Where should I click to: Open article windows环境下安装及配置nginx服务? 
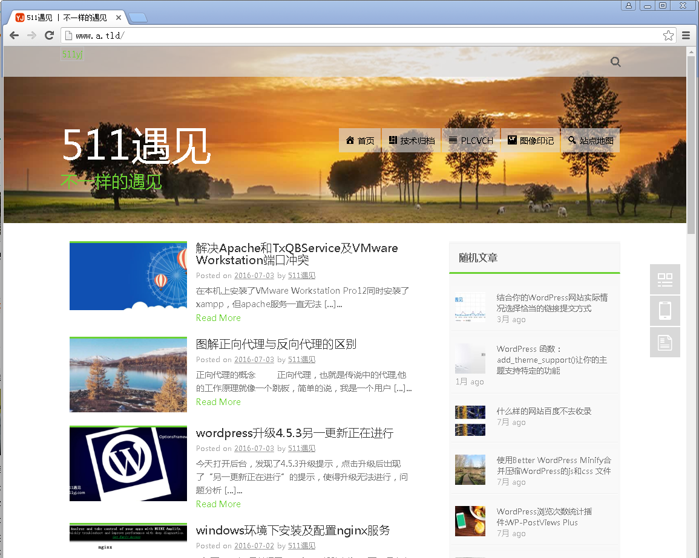(293, 530)
